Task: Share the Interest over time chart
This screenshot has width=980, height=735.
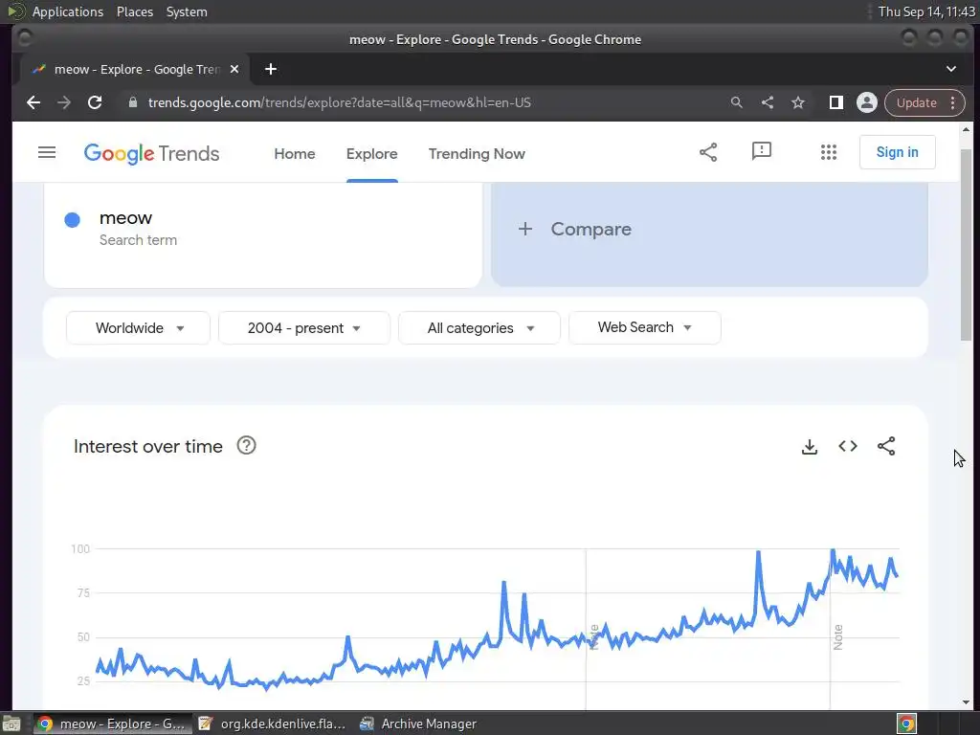Action: tap(886, 446)
